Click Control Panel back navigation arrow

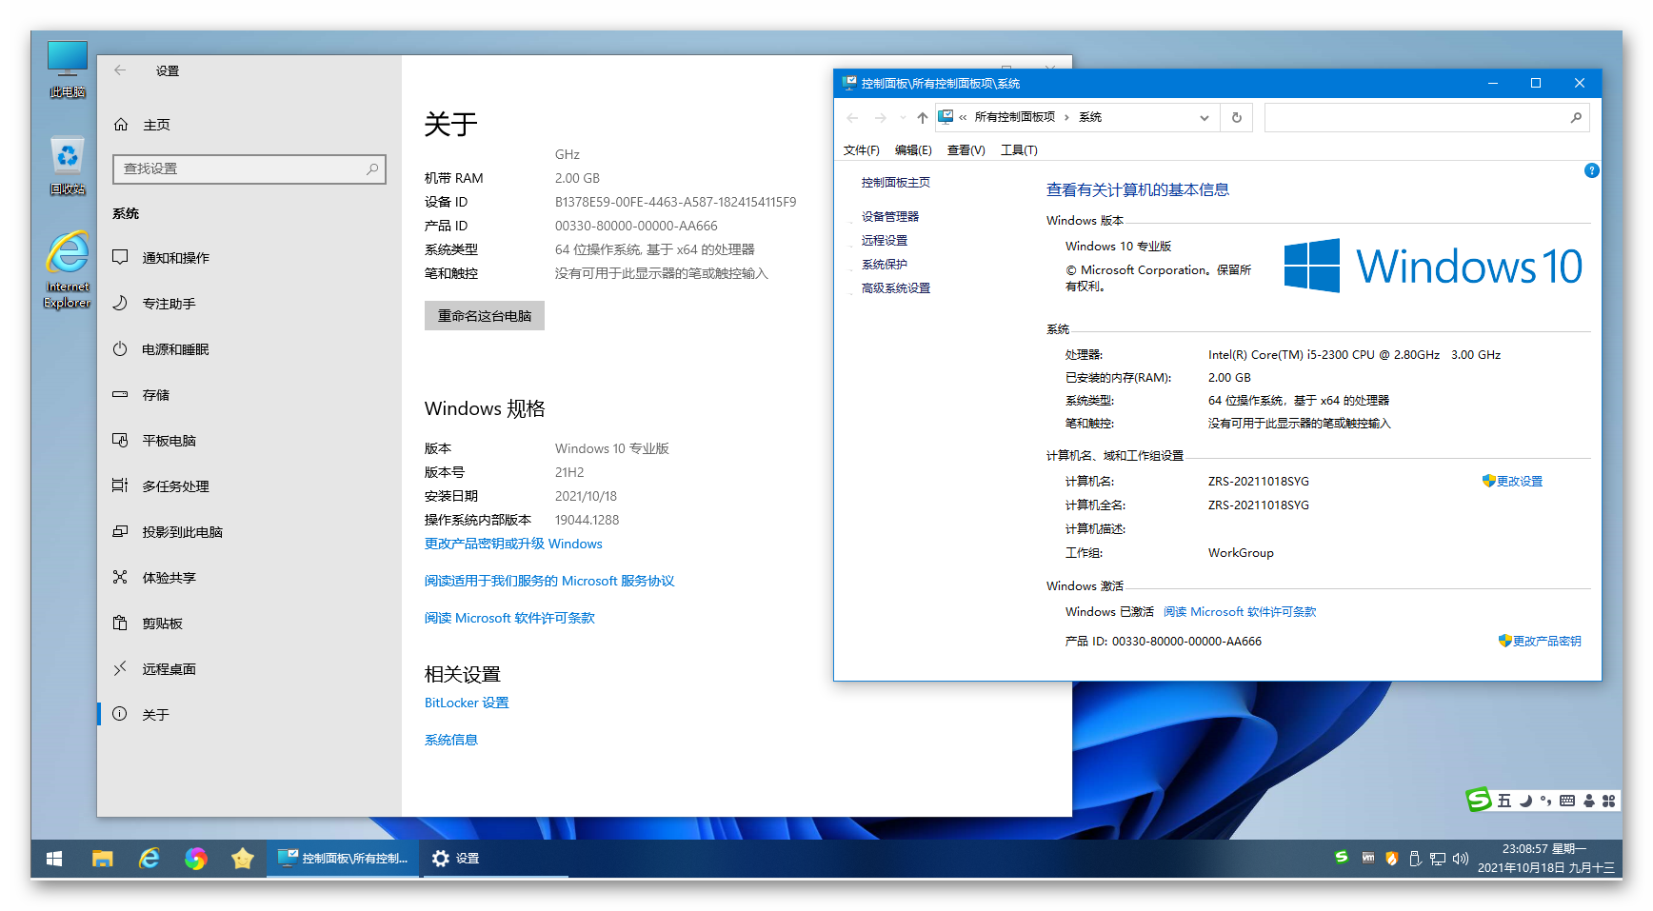click(852, 118)
